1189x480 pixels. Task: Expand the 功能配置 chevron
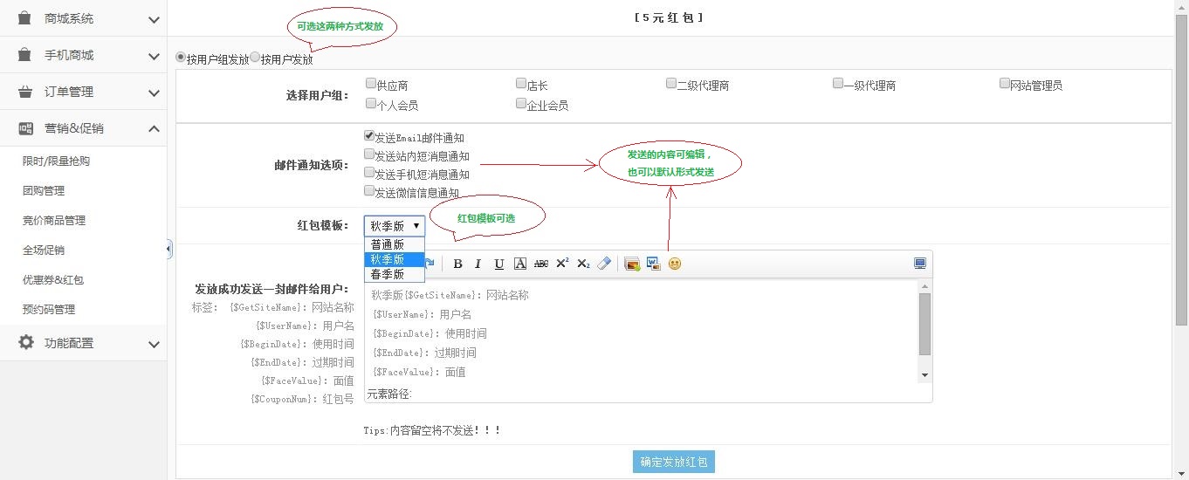tap(154, 344)
